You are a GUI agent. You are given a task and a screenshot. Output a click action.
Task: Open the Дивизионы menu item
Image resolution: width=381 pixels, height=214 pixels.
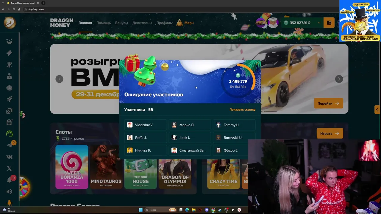click(142, 23)
